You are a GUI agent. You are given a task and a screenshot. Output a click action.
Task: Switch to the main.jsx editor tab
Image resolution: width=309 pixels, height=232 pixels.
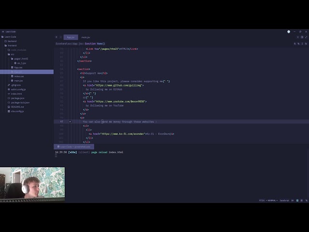[x=86, y=37]
